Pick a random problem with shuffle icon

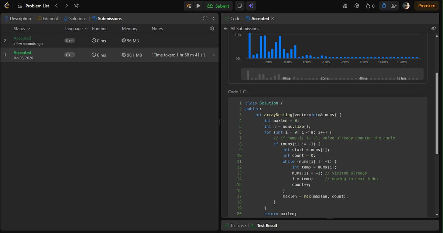76,6
